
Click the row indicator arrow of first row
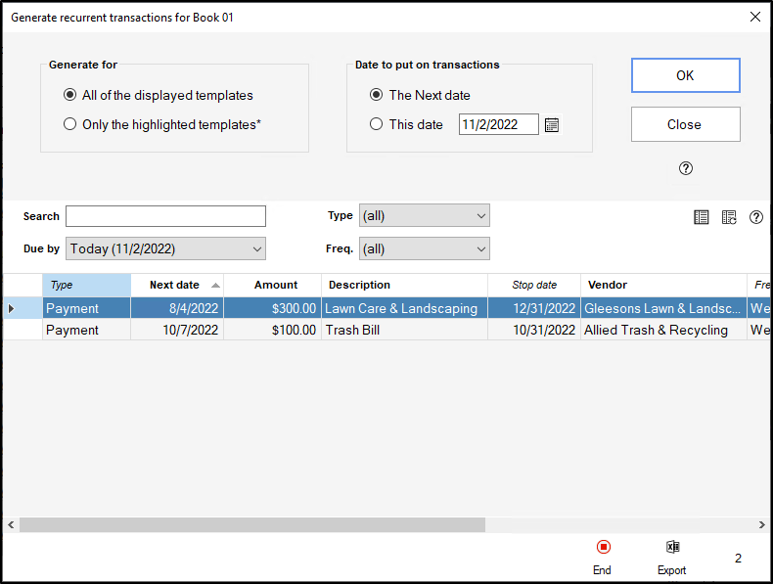pyautogui.click(x=12, y=308)
